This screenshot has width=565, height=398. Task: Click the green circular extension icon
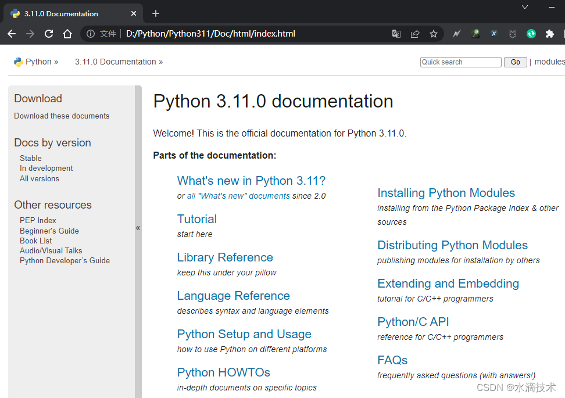tap(531, 34)
